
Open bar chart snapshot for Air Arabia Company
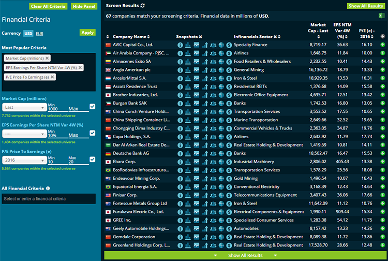click(188, 53)
